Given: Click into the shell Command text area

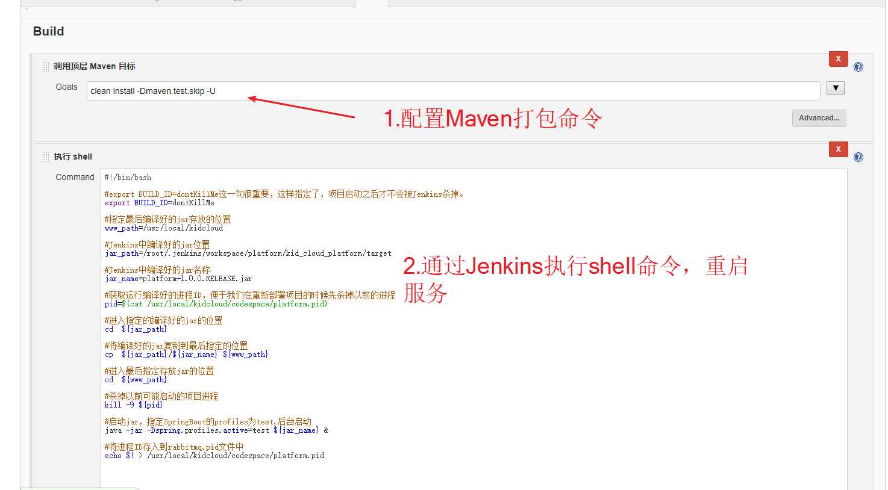Looking at the screenshot, I should pyautogui.click(x=474, y=329).
